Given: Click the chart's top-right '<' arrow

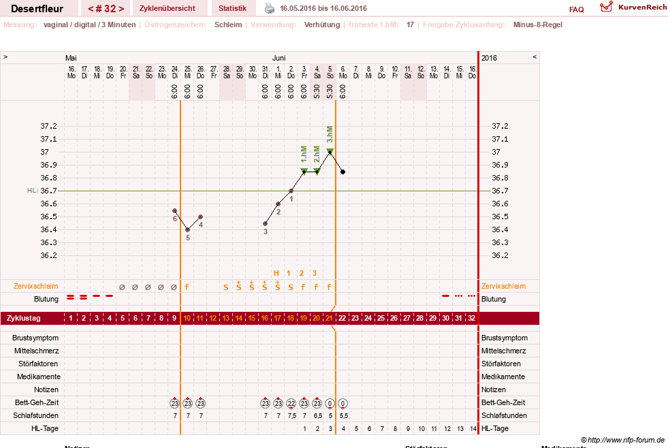Looking at the screenshot, I should pyautogui.click(x=535, y=57).
